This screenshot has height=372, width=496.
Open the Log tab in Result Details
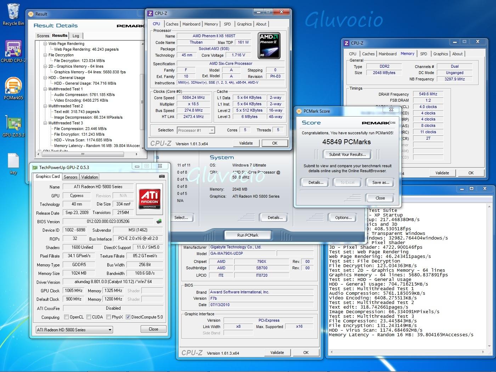pyautogui.click(x=76, y=36)
